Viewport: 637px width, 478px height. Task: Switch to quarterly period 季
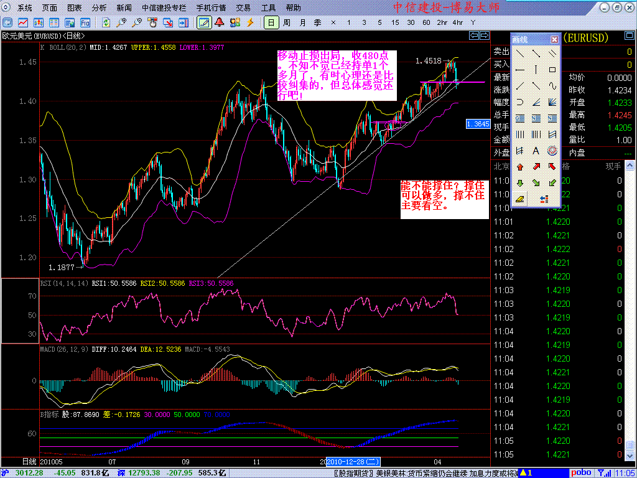coord(318,22)
